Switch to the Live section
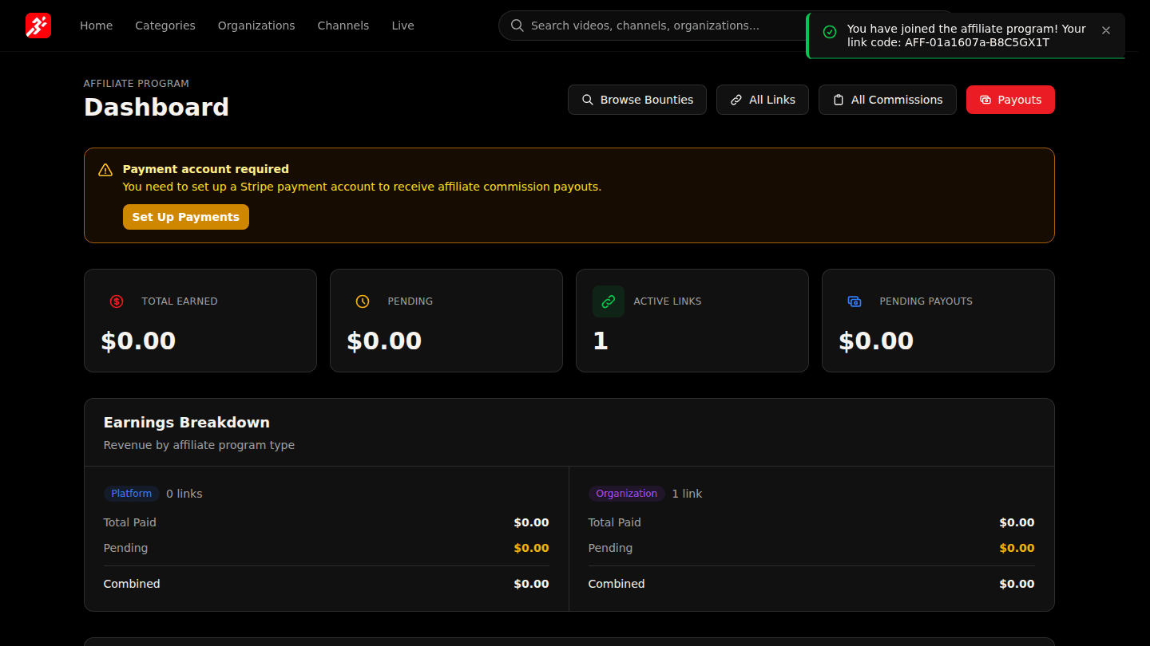 403,26
